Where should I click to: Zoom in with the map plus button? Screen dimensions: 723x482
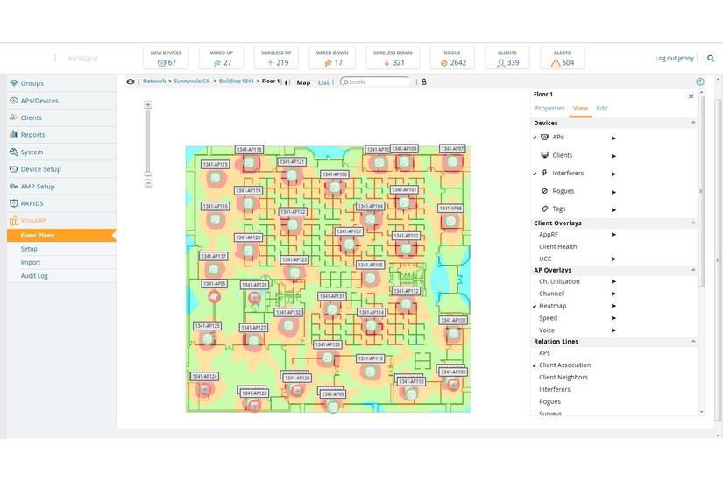tap(148, 104)
